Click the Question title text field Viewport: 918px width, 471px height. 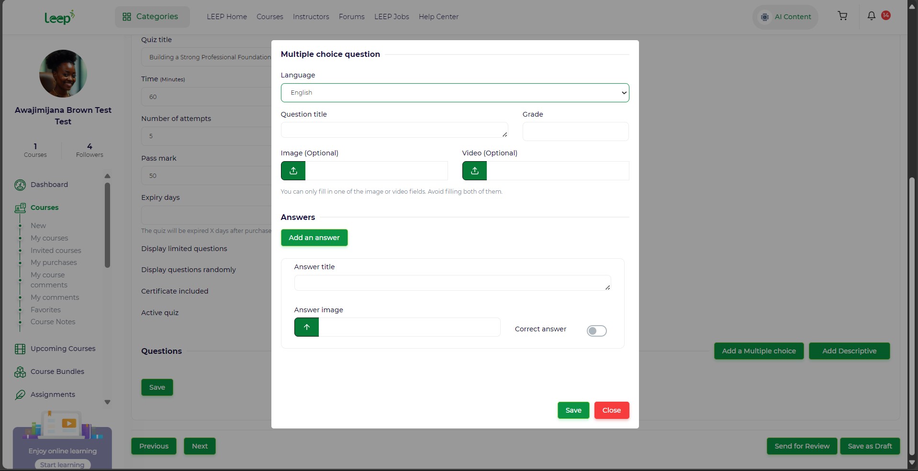[394, 130]
